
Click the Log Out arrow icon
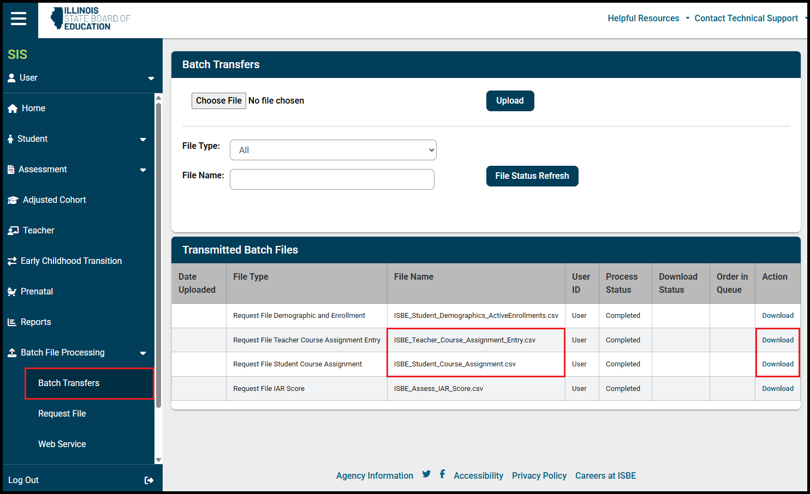(148, 480)
